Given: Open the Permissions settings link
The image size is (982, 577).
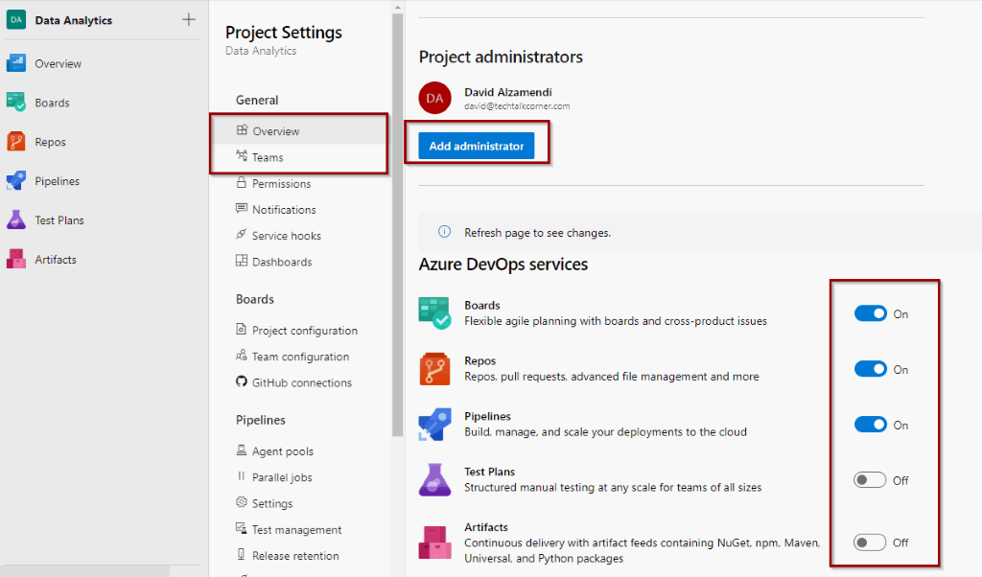Looking at the screenshot, I should coord(281,183).
